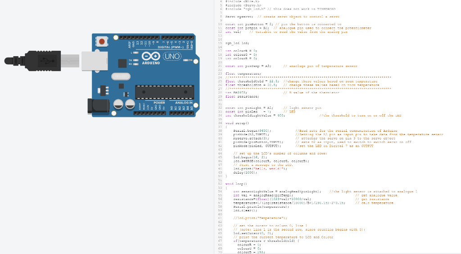Click the voltage regulator above the power jack

click(x=103, y=90)
